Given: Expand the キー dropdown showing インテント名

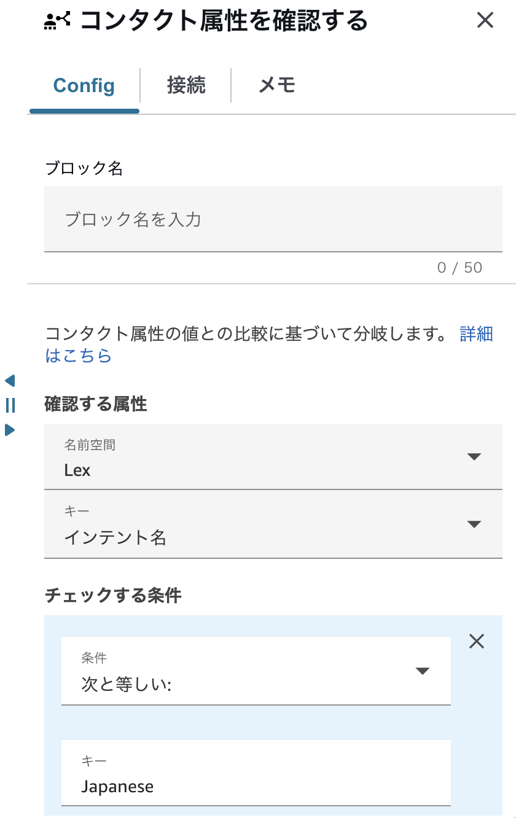Looking at the screenshot, I should coord(273,524).
